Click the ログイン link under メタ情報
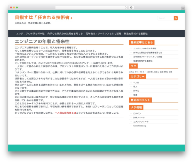 (137, 114)
